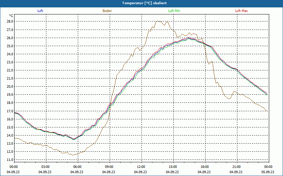Screen dimensions: 283x176
Task: Click the blue Luft legend label
Action: pyautogui.click(x=40, y=11)
